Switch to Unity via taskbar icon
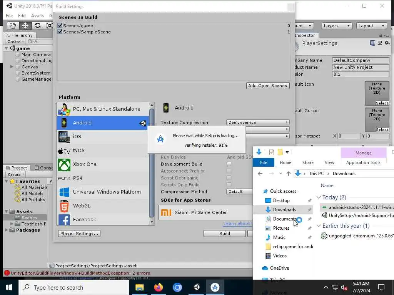The width and height of the screenshot is (394, 295). coord(196,287)
